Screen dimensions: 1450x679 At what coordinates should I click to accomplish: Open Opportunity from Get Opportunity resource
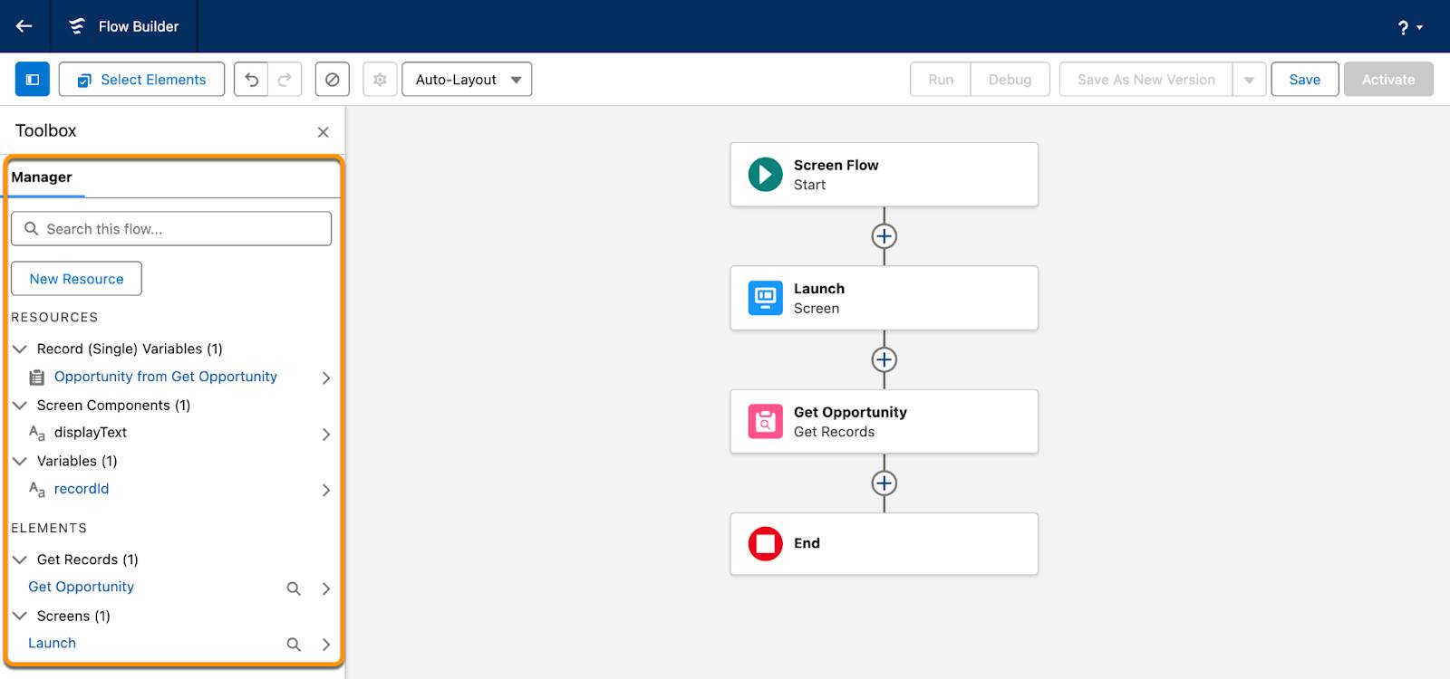[x=166, y=377]
